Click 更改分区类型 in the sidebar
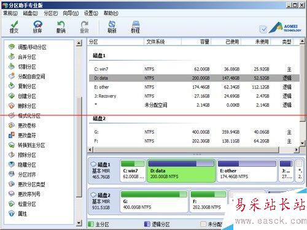 point(26,185)
